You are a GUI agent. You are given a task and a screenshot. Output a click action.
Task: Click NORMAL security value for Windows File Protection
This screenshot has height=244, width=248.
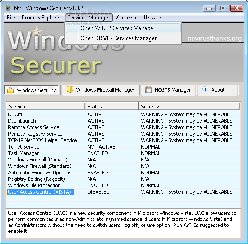click(151, 185)
